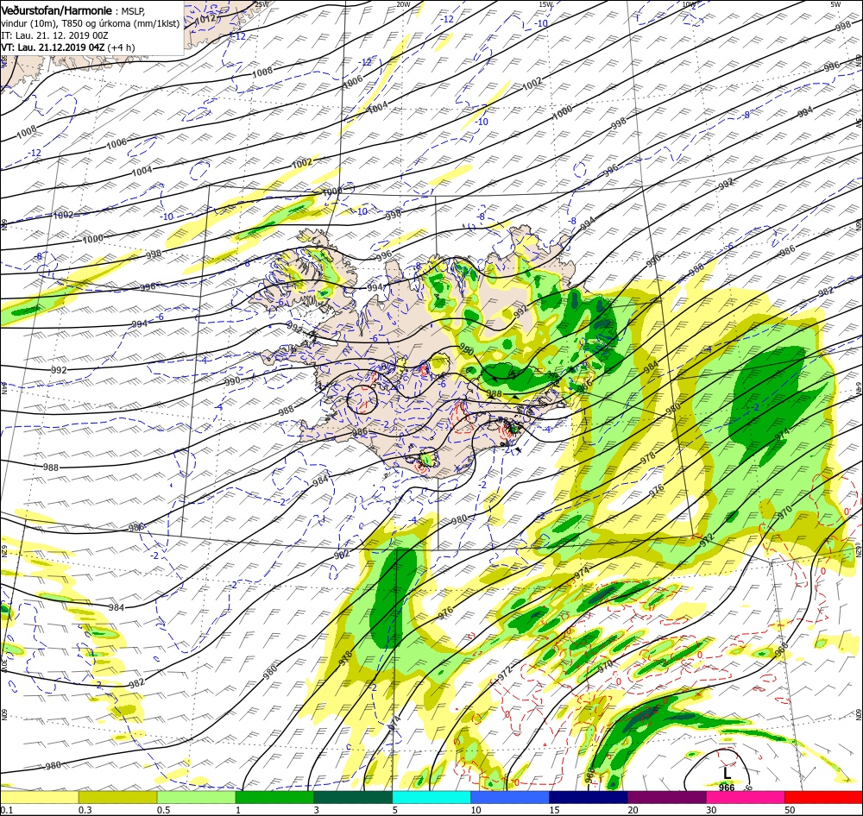The image size is (863, 816).
Task: Click the '15W' longitude label
Action: [x=545, y=4]
